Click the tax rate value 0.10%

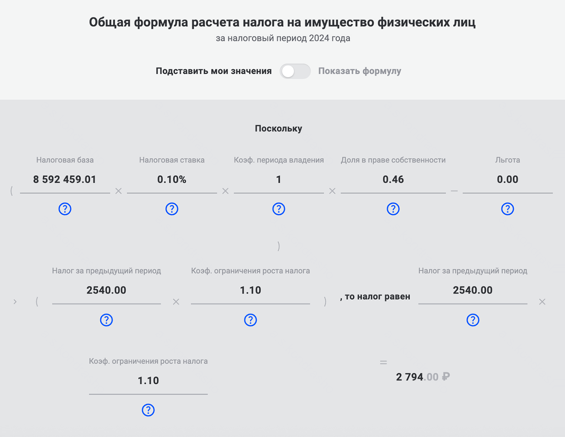pyautogui.click(x=171, y=179)
